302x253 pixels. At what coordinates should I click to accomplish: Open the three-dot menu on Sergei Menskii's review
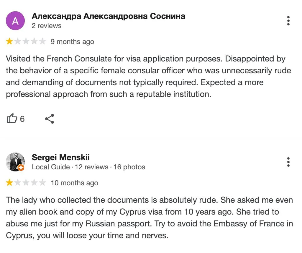[288, 162]
